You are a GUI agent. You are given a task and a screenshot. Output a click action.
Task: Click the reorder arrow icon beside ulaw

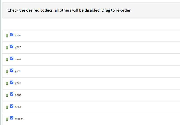click(x=7, y=60)
